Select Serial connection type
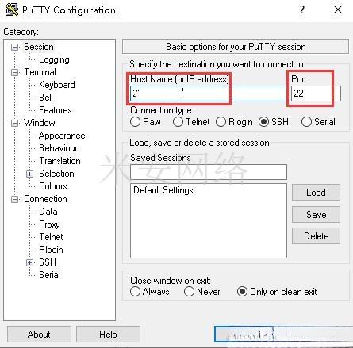Image resolution: width=353 pixels, height=348 pixels. [306, 122]
